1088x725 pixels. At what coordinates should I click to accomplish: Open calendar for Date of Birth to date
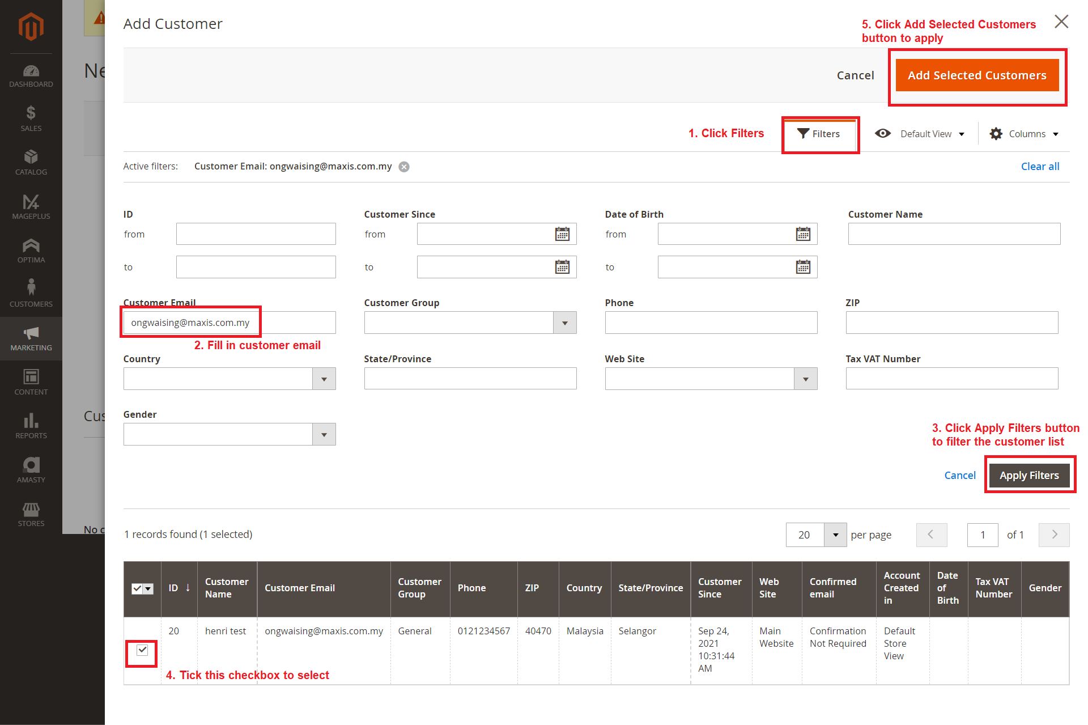coord(802,267)
